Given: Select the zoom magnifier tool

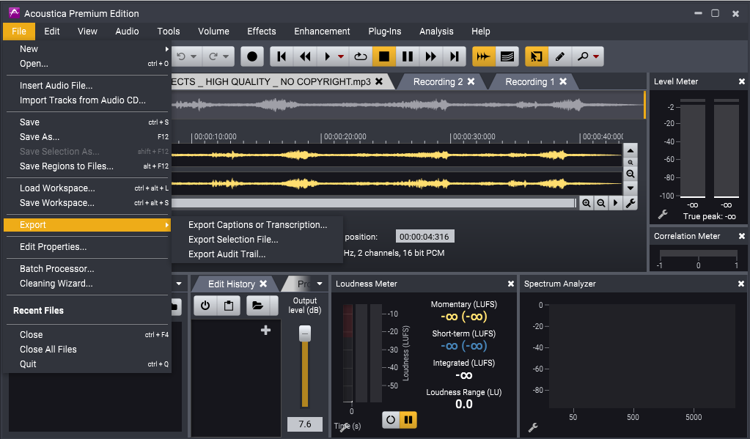Looking at the screenshot, I should pos(582,56).
